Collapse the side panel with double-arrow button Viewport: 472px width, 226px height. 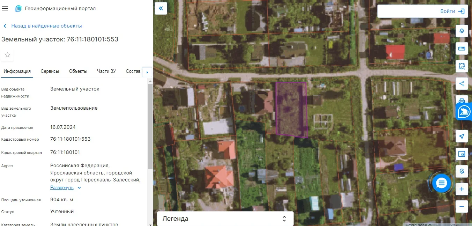click(x=161, y=8)
